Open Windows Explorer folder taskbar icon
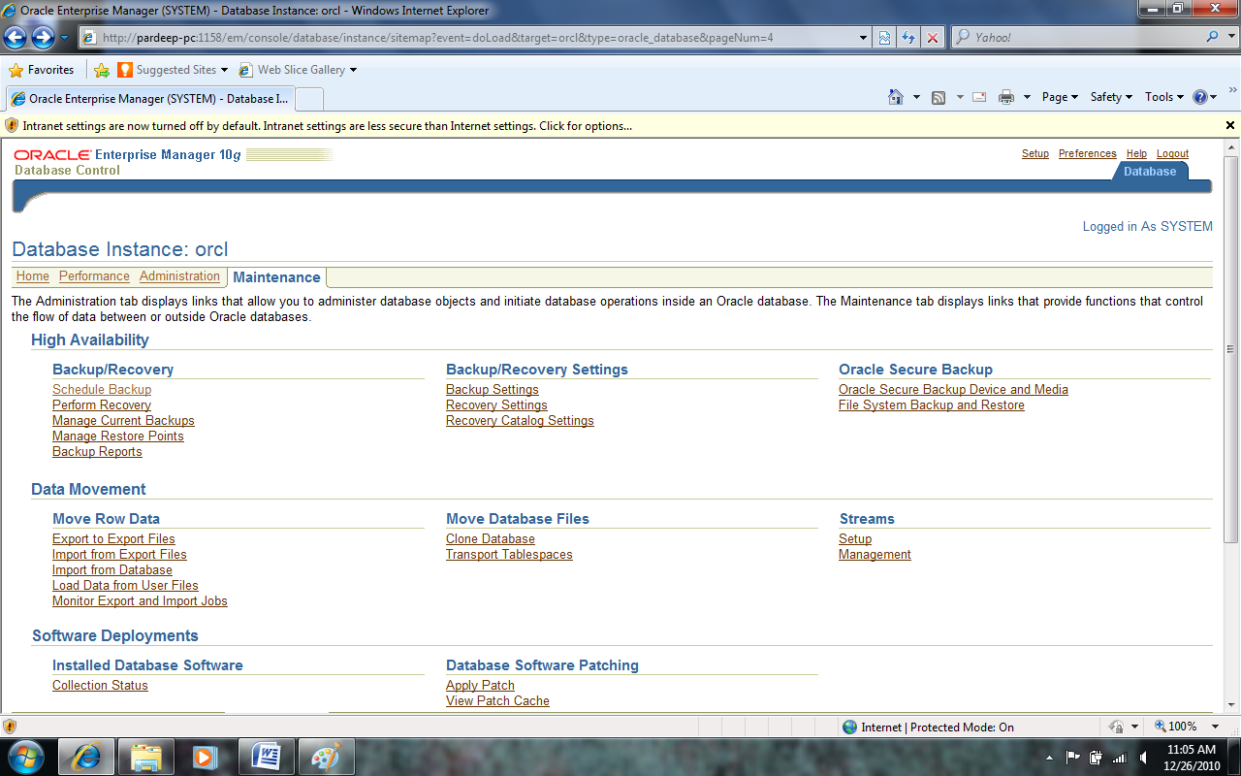Viewport: 1241px width, 776px height. (146, 757)
